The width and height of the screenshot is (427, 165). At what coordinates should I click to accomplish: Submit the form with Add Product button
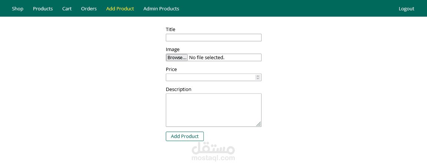pyautogui.click(x=184, y=136)
